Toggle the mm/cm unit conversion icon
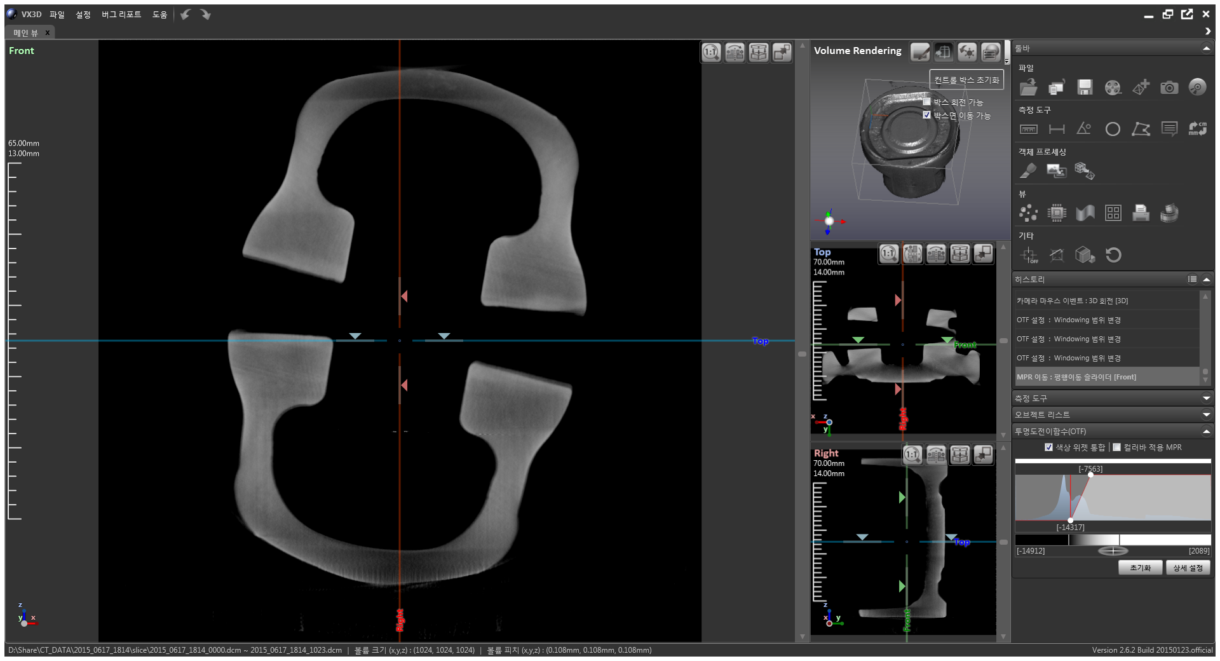 (x=1197, y=129)
